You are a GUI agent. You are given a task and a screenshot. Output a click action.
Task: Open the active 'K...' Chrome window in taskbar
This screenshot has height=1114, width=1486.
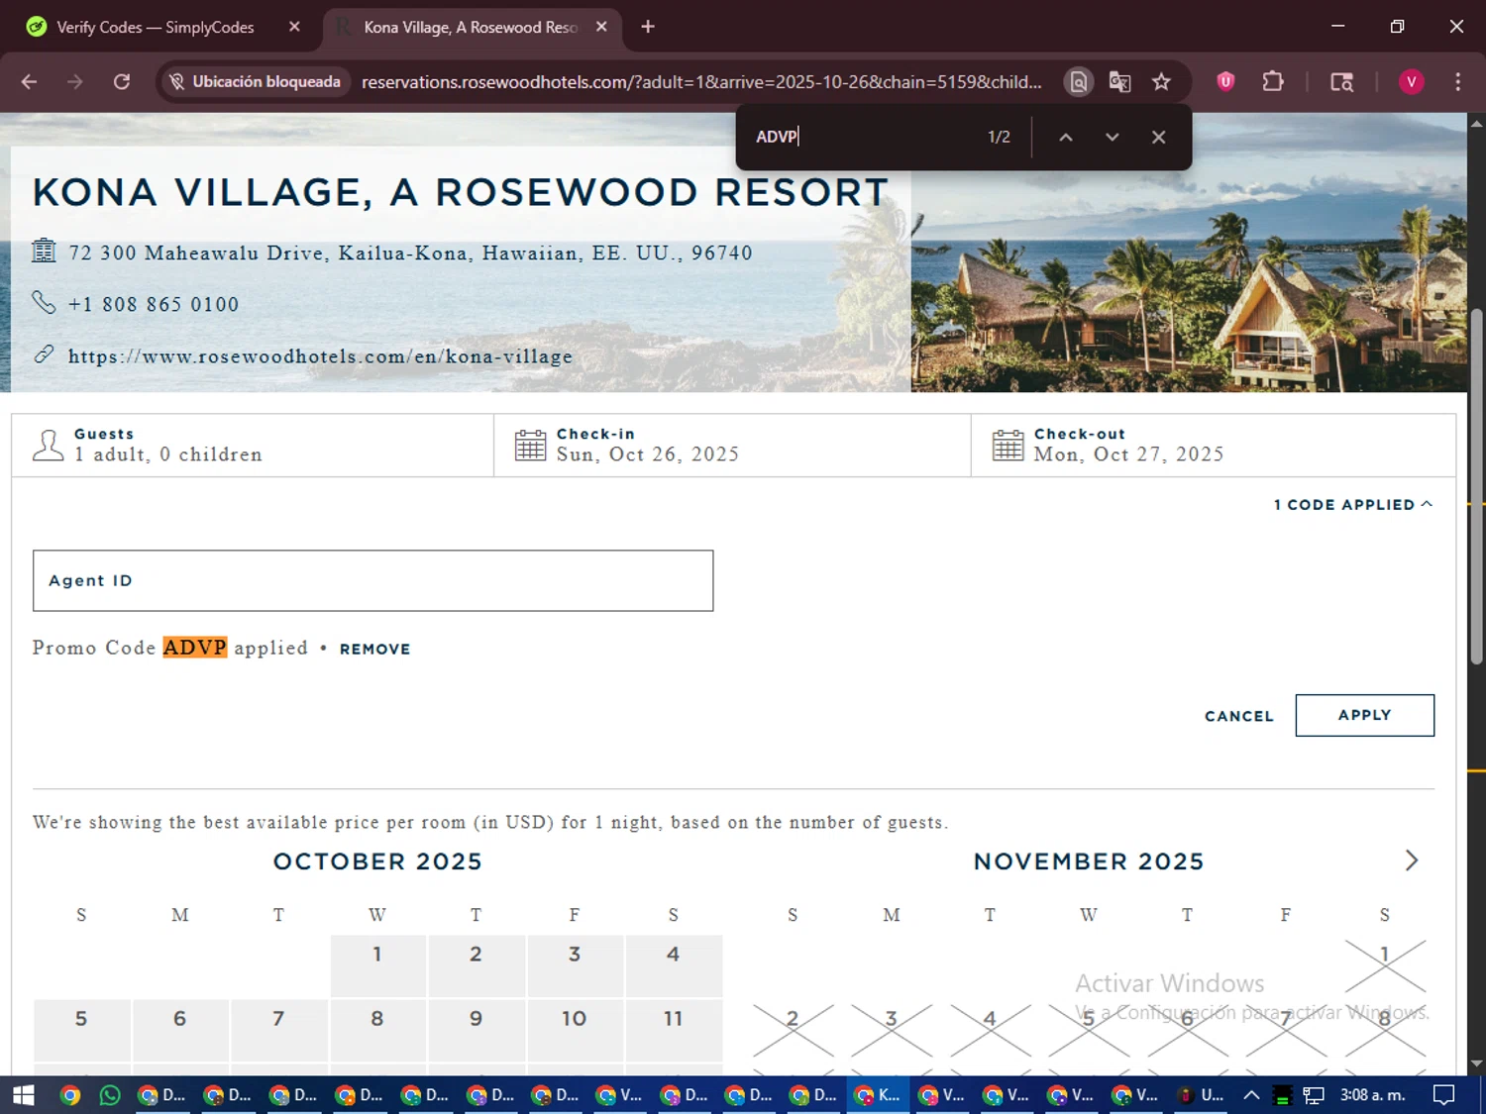[878, 1095]
